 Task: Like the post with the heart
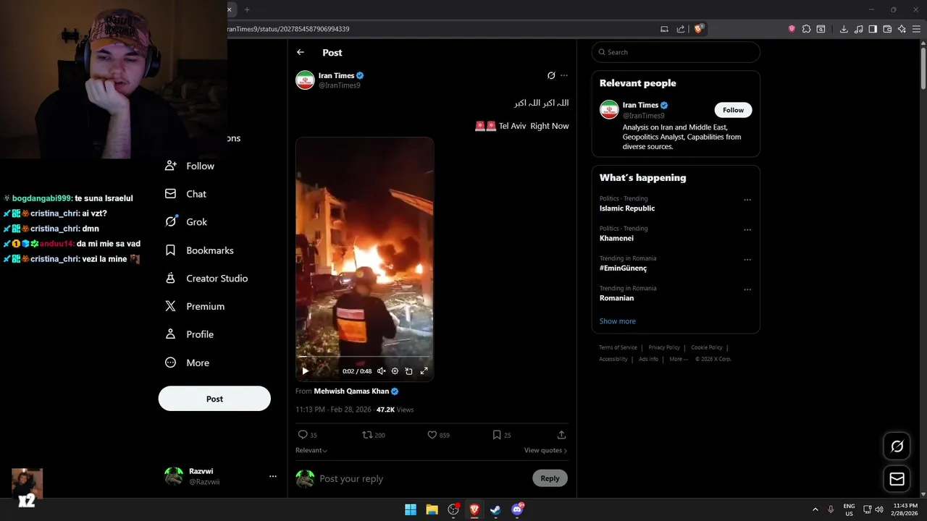432,435
